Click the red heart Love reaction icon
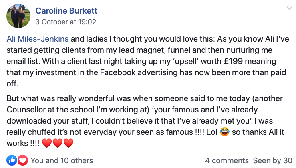 22,160
